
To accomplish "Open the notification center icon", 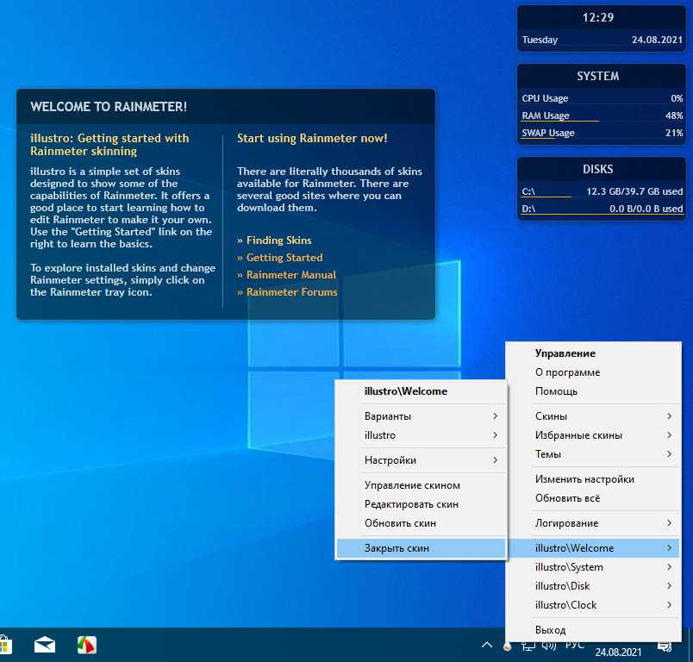I will 665,645.
